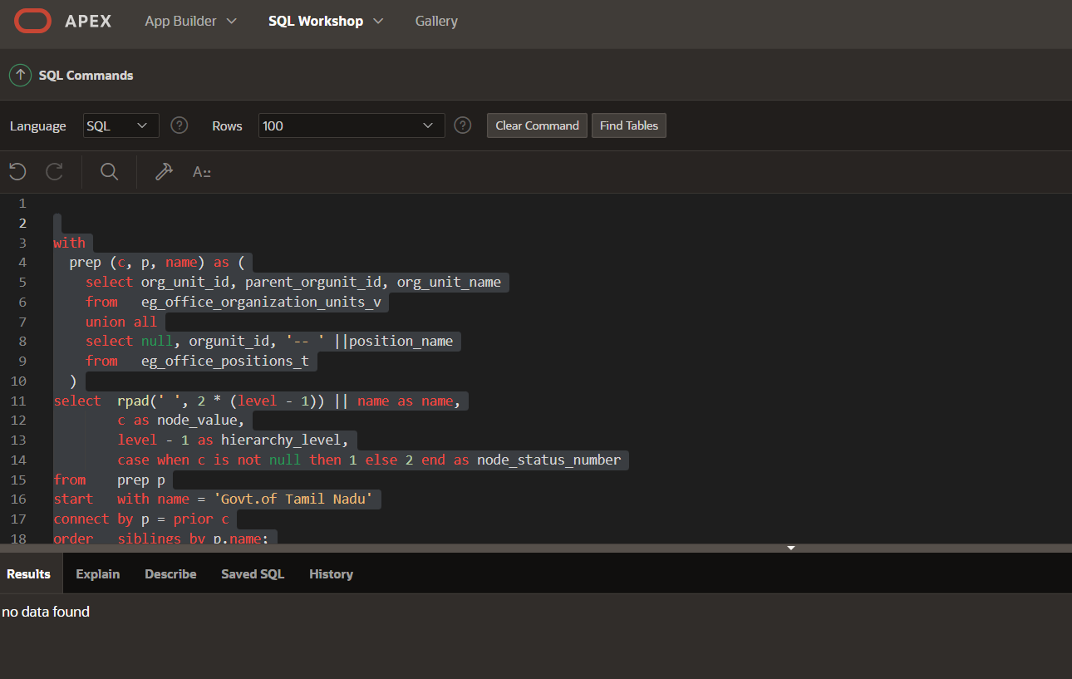
Task: Click help icon next to Language dropdown
Action: point(179,125)
